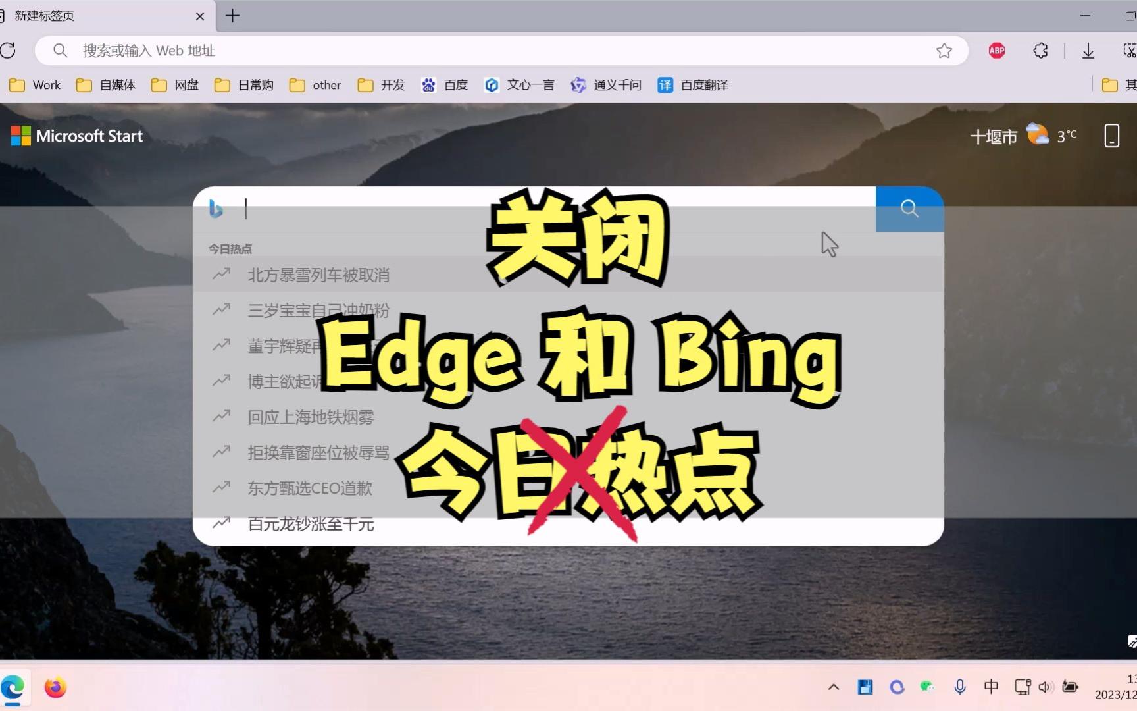Select trending item 东方甄选CEO道歉
1137x711 pixels.
[568, 488]
